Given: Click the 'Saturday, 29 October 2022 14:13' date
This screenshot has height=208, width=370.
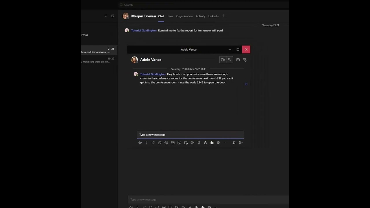Looking at the screenshot, I should pos(189,69).
